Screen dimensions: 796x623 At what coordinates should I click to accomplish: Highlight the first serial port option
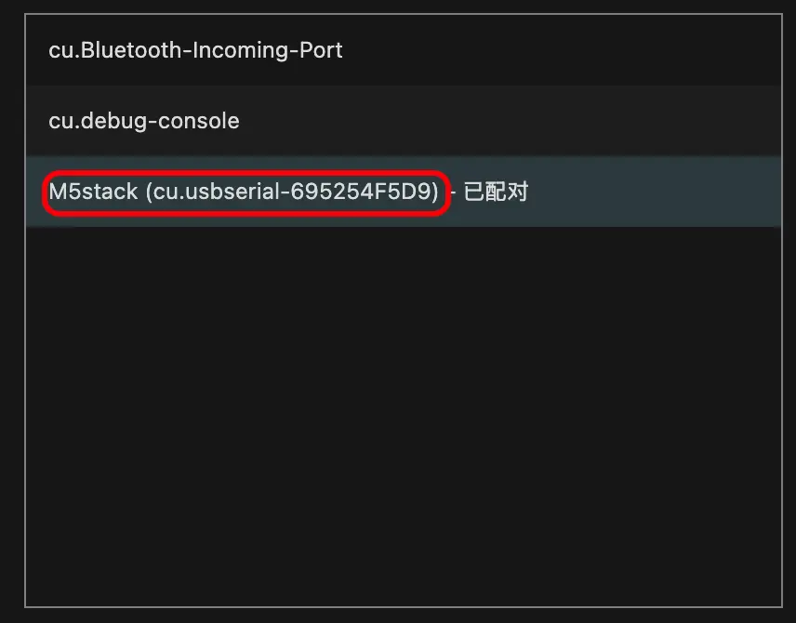pos(403,50)
